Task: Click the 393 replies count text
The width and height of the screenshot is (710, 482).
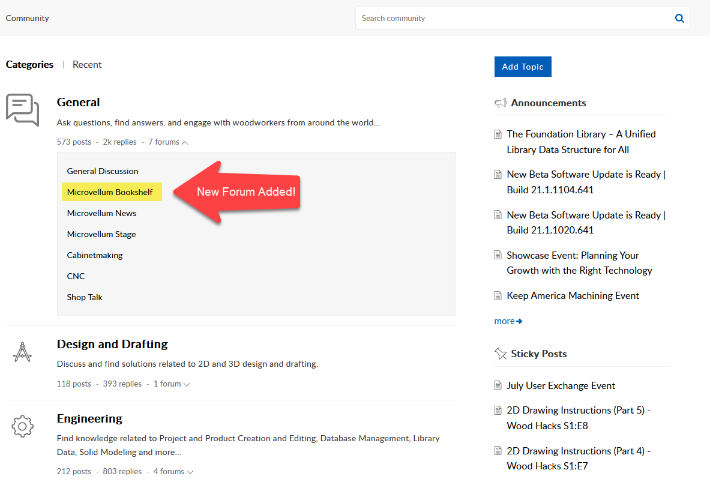Action: click(x=122, y=384)
